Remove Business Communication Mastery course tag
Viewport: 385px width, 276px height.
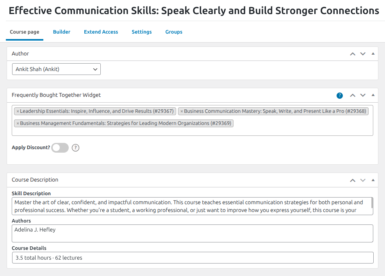tap(182, 111)
